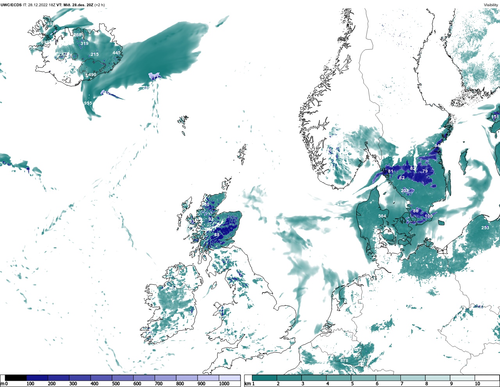Click the "62" value over Sweden

point(402,178)
